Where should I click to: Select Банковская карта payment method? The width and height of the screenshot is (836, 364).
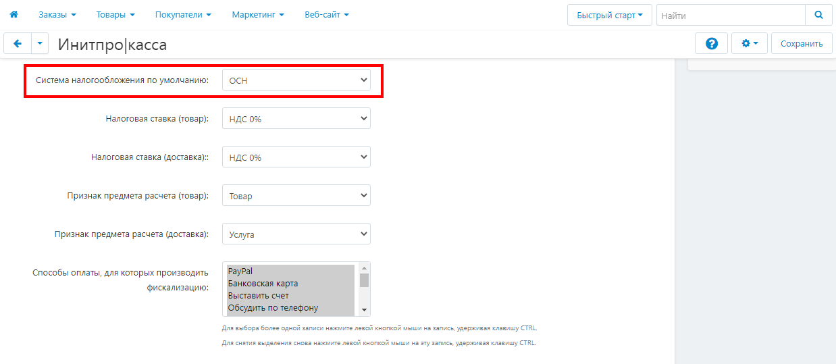(290, 283)
